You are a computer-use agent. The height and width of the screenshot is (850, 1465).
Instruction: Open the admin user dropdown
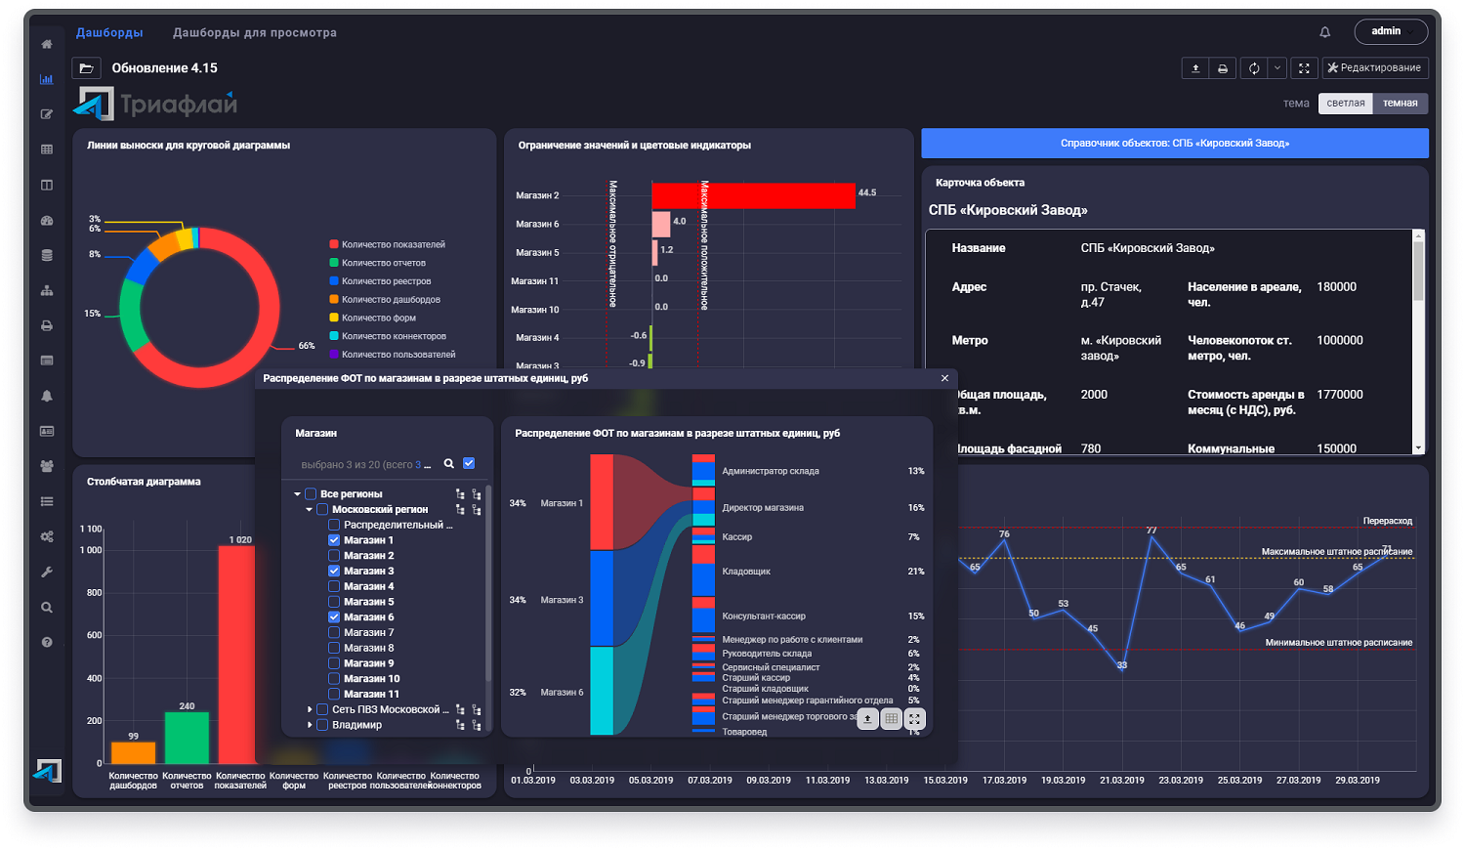pos(1391,32)
